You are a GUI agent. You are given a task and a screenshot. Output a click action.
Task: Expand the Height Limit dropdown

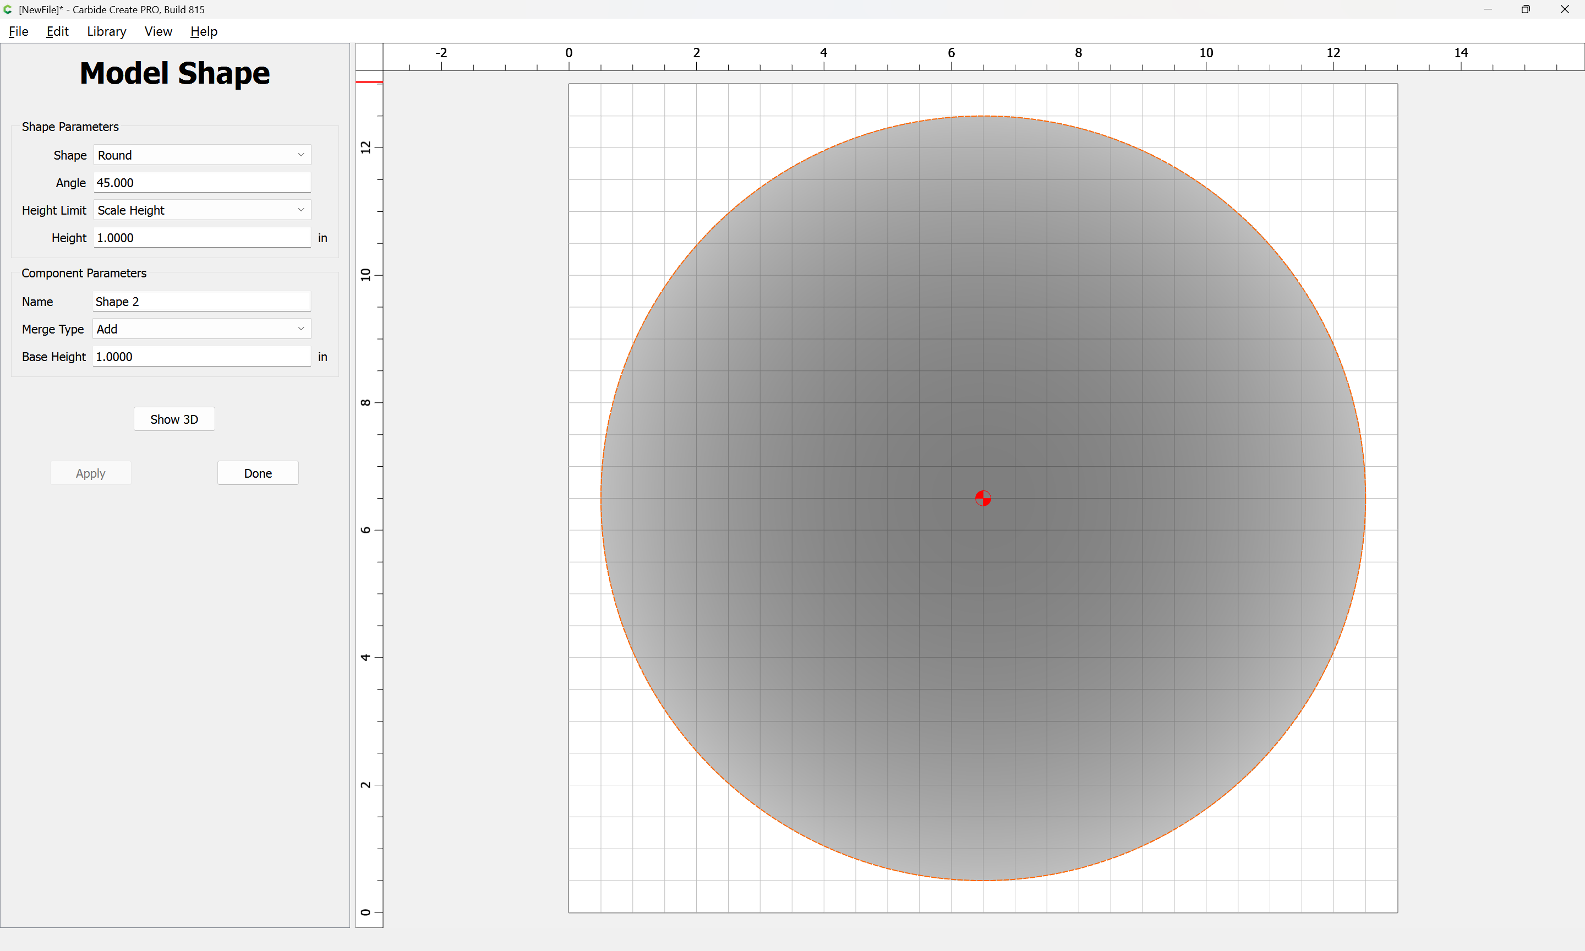(x=203, y=210)
